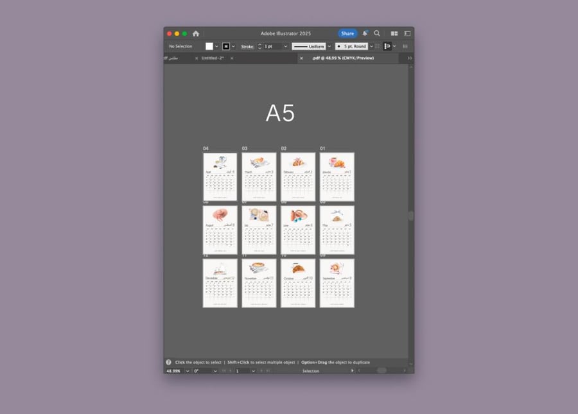Click the 48.99% zoom level field
Viewport: 578px width, 414px height.
coord(173,371)
